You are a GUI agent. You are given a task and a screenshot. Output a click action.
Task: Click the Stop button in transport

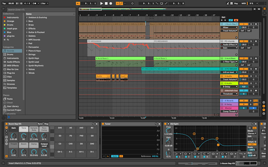(106, 4)
